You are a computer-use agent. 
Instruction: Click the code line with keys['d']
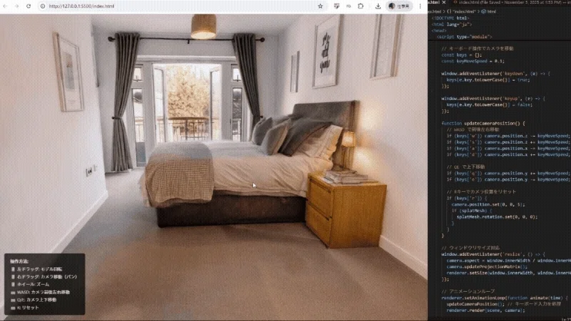pos(509,154)
